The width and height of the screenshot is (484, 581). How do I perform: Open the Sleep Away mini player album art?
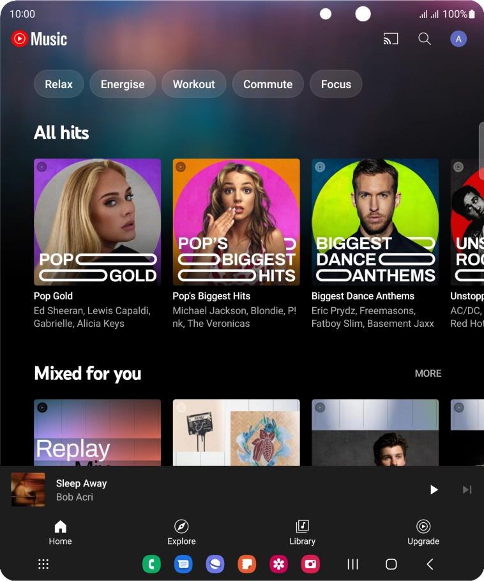[28, 490]
